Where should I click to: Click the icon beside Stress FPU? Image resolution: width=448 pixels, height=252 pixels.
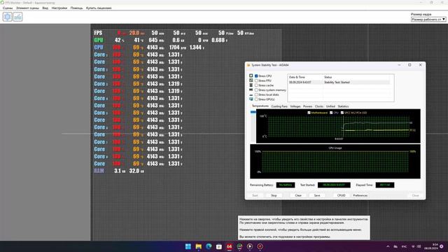coord(251,80)
